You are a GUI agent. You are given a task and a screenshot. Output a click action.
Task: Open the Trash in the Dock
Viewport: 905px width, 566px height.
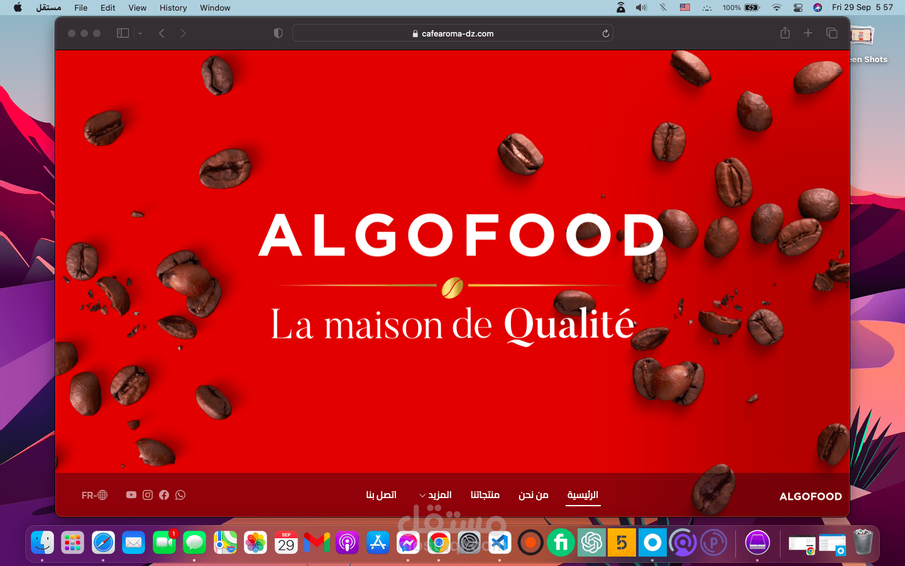pyautogui.click(x=864, y=542)
